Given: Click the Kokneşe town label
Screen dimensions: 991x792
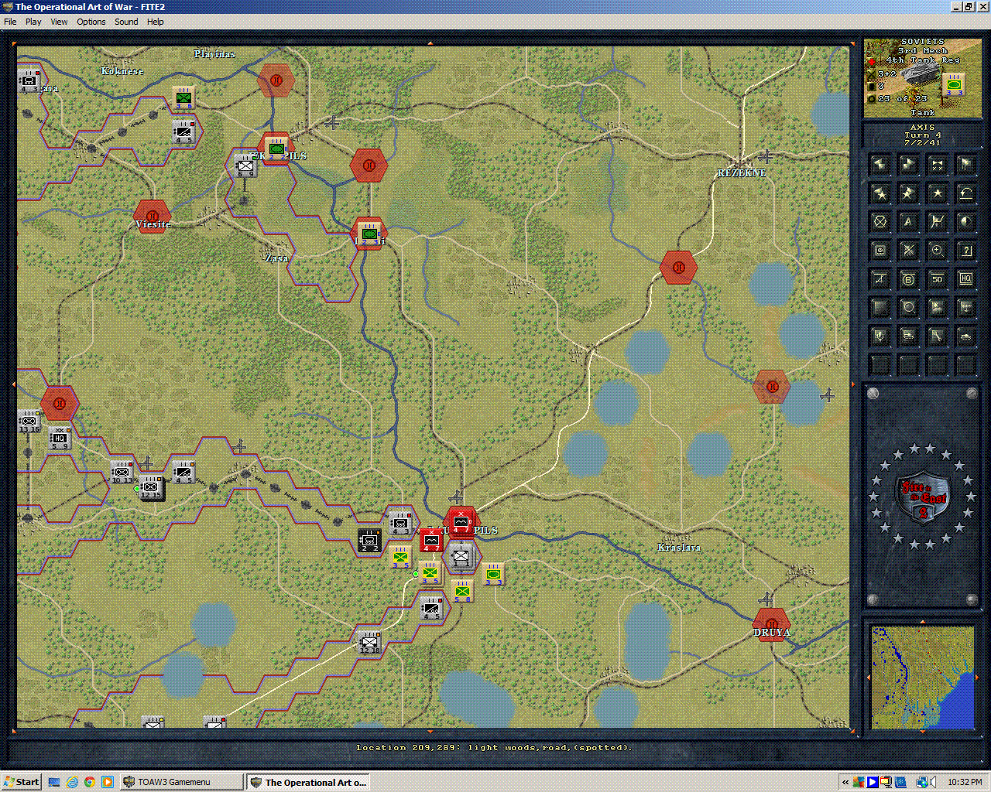Looking at the screenshot, I should point(122,71).
